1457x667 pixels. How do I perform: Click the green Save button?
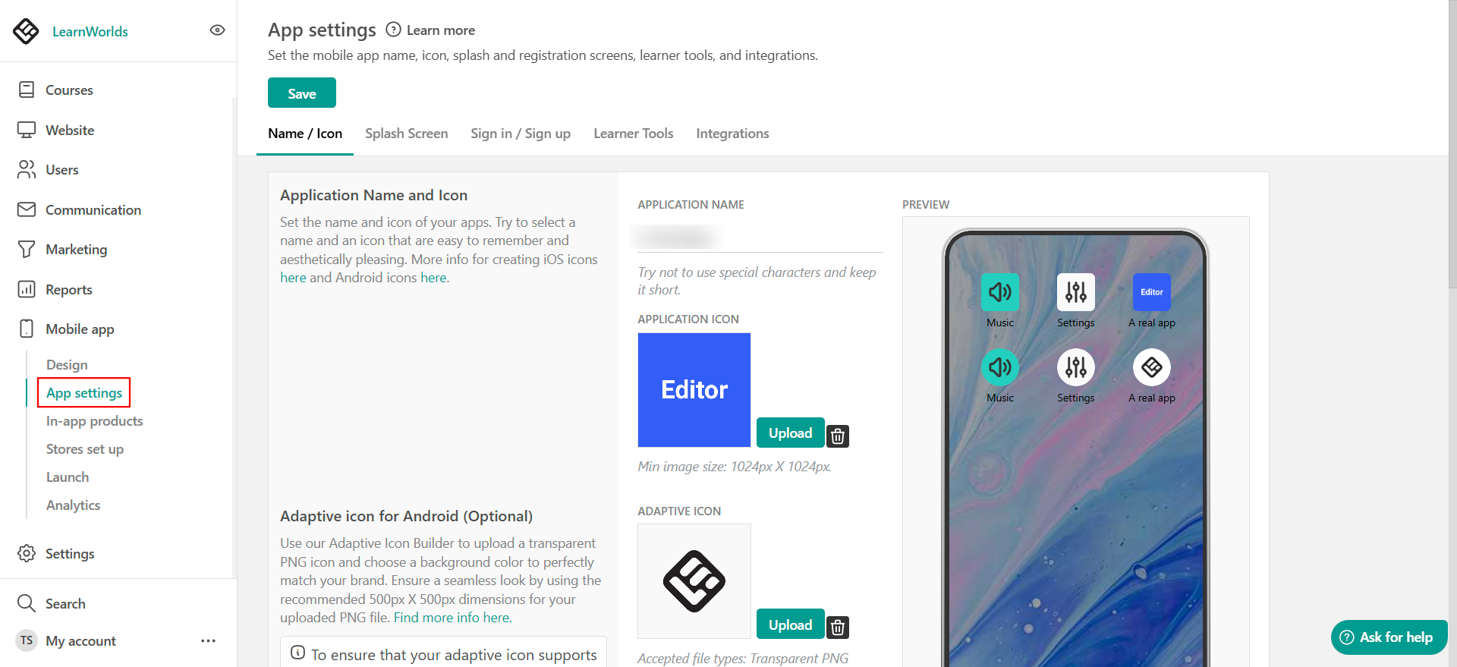coord(302,93)
